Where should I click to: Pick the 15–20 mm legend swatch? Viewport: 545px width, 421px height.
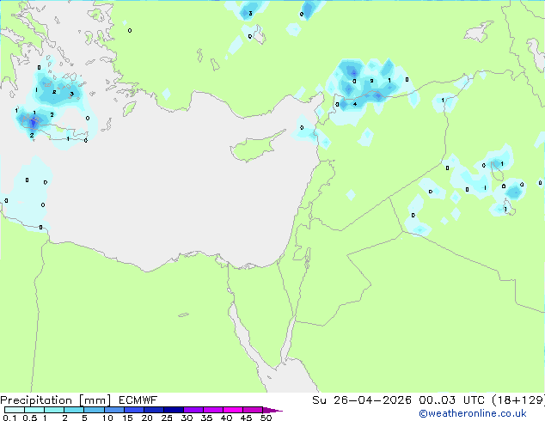pos(133,410)
